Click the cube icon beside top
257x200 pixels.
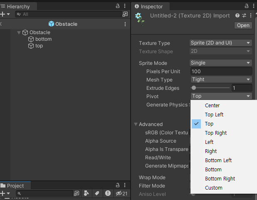coord(31,46)
